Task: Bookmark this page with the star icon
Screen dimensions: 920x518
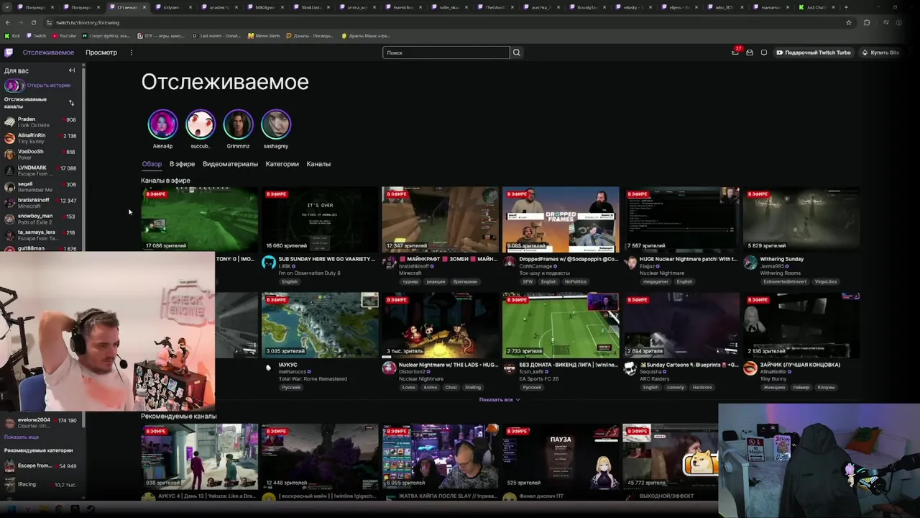Action: (849, 22)
